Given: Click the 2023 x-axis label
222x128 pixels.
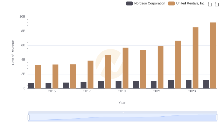Looking at the screenshot, I should pos(192,91).
